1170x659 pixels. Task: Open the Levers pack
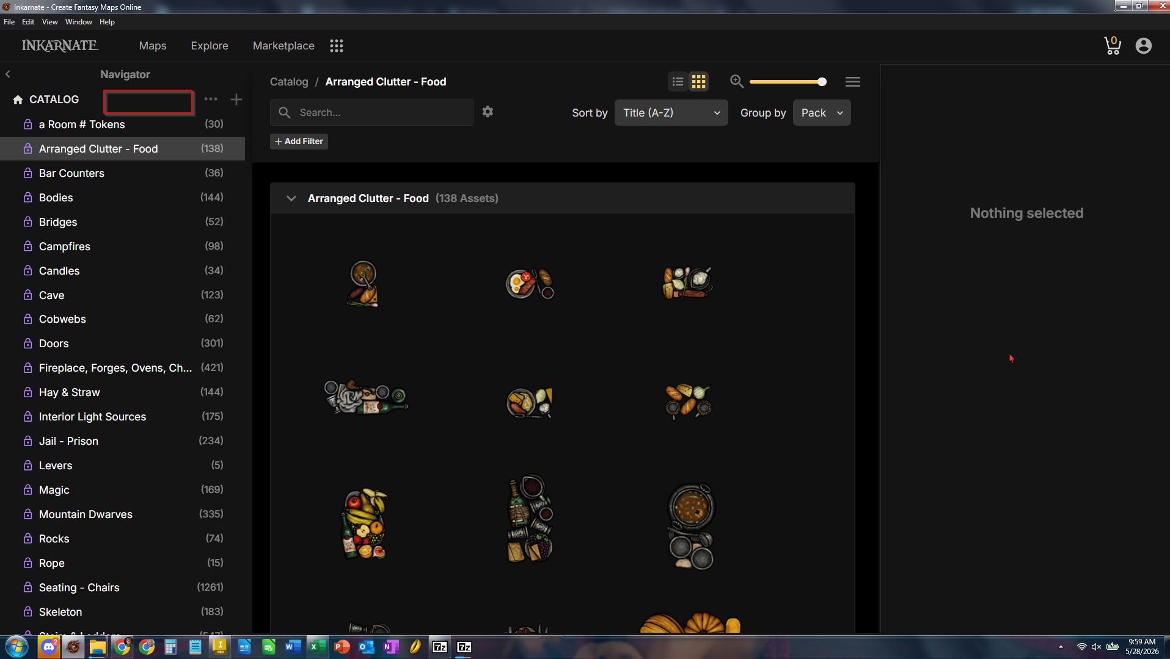pyautogui.click(x=122, y=466)
